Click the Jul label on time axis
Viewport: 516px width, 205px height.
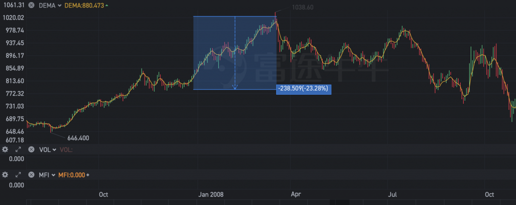pyautogui.click(x=392, y=194)
